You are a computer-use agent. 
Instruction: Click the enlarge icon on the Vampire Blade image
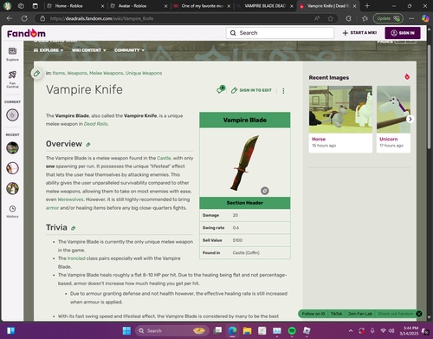pyautogui.click(x=265, y=191)
